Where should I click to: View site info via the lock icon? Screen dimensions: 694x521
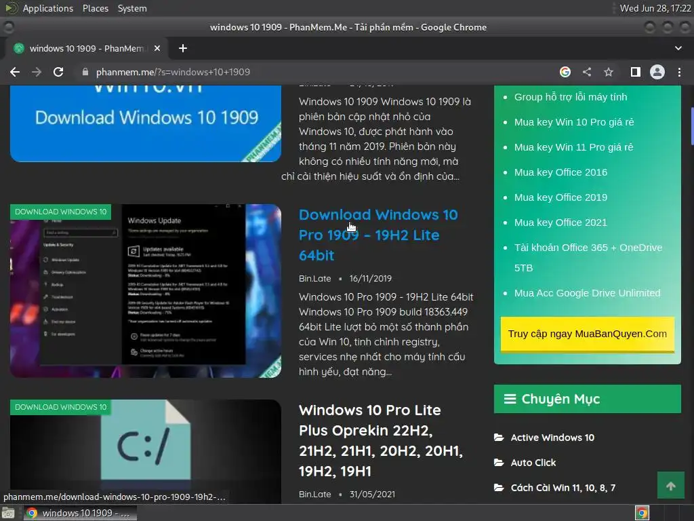click(x=85, y=72)
